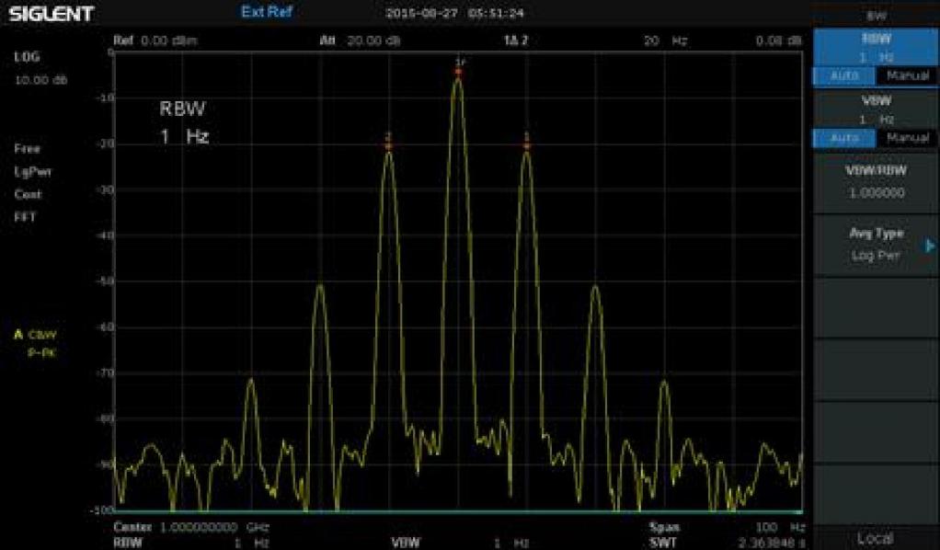Set RBW mode to Auto
The height and width of the screenshot is (550, 940).
(843, 75)
